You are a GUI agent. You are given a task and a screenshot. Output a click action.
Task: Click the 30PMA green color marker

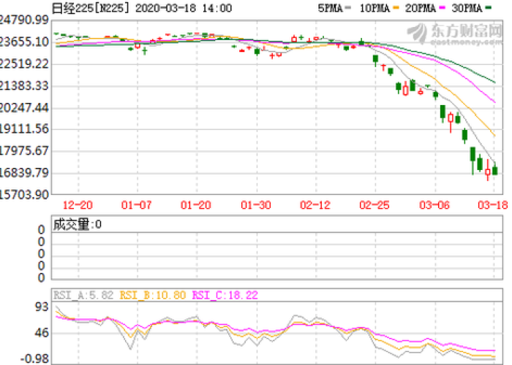click(x=489, y=7)
